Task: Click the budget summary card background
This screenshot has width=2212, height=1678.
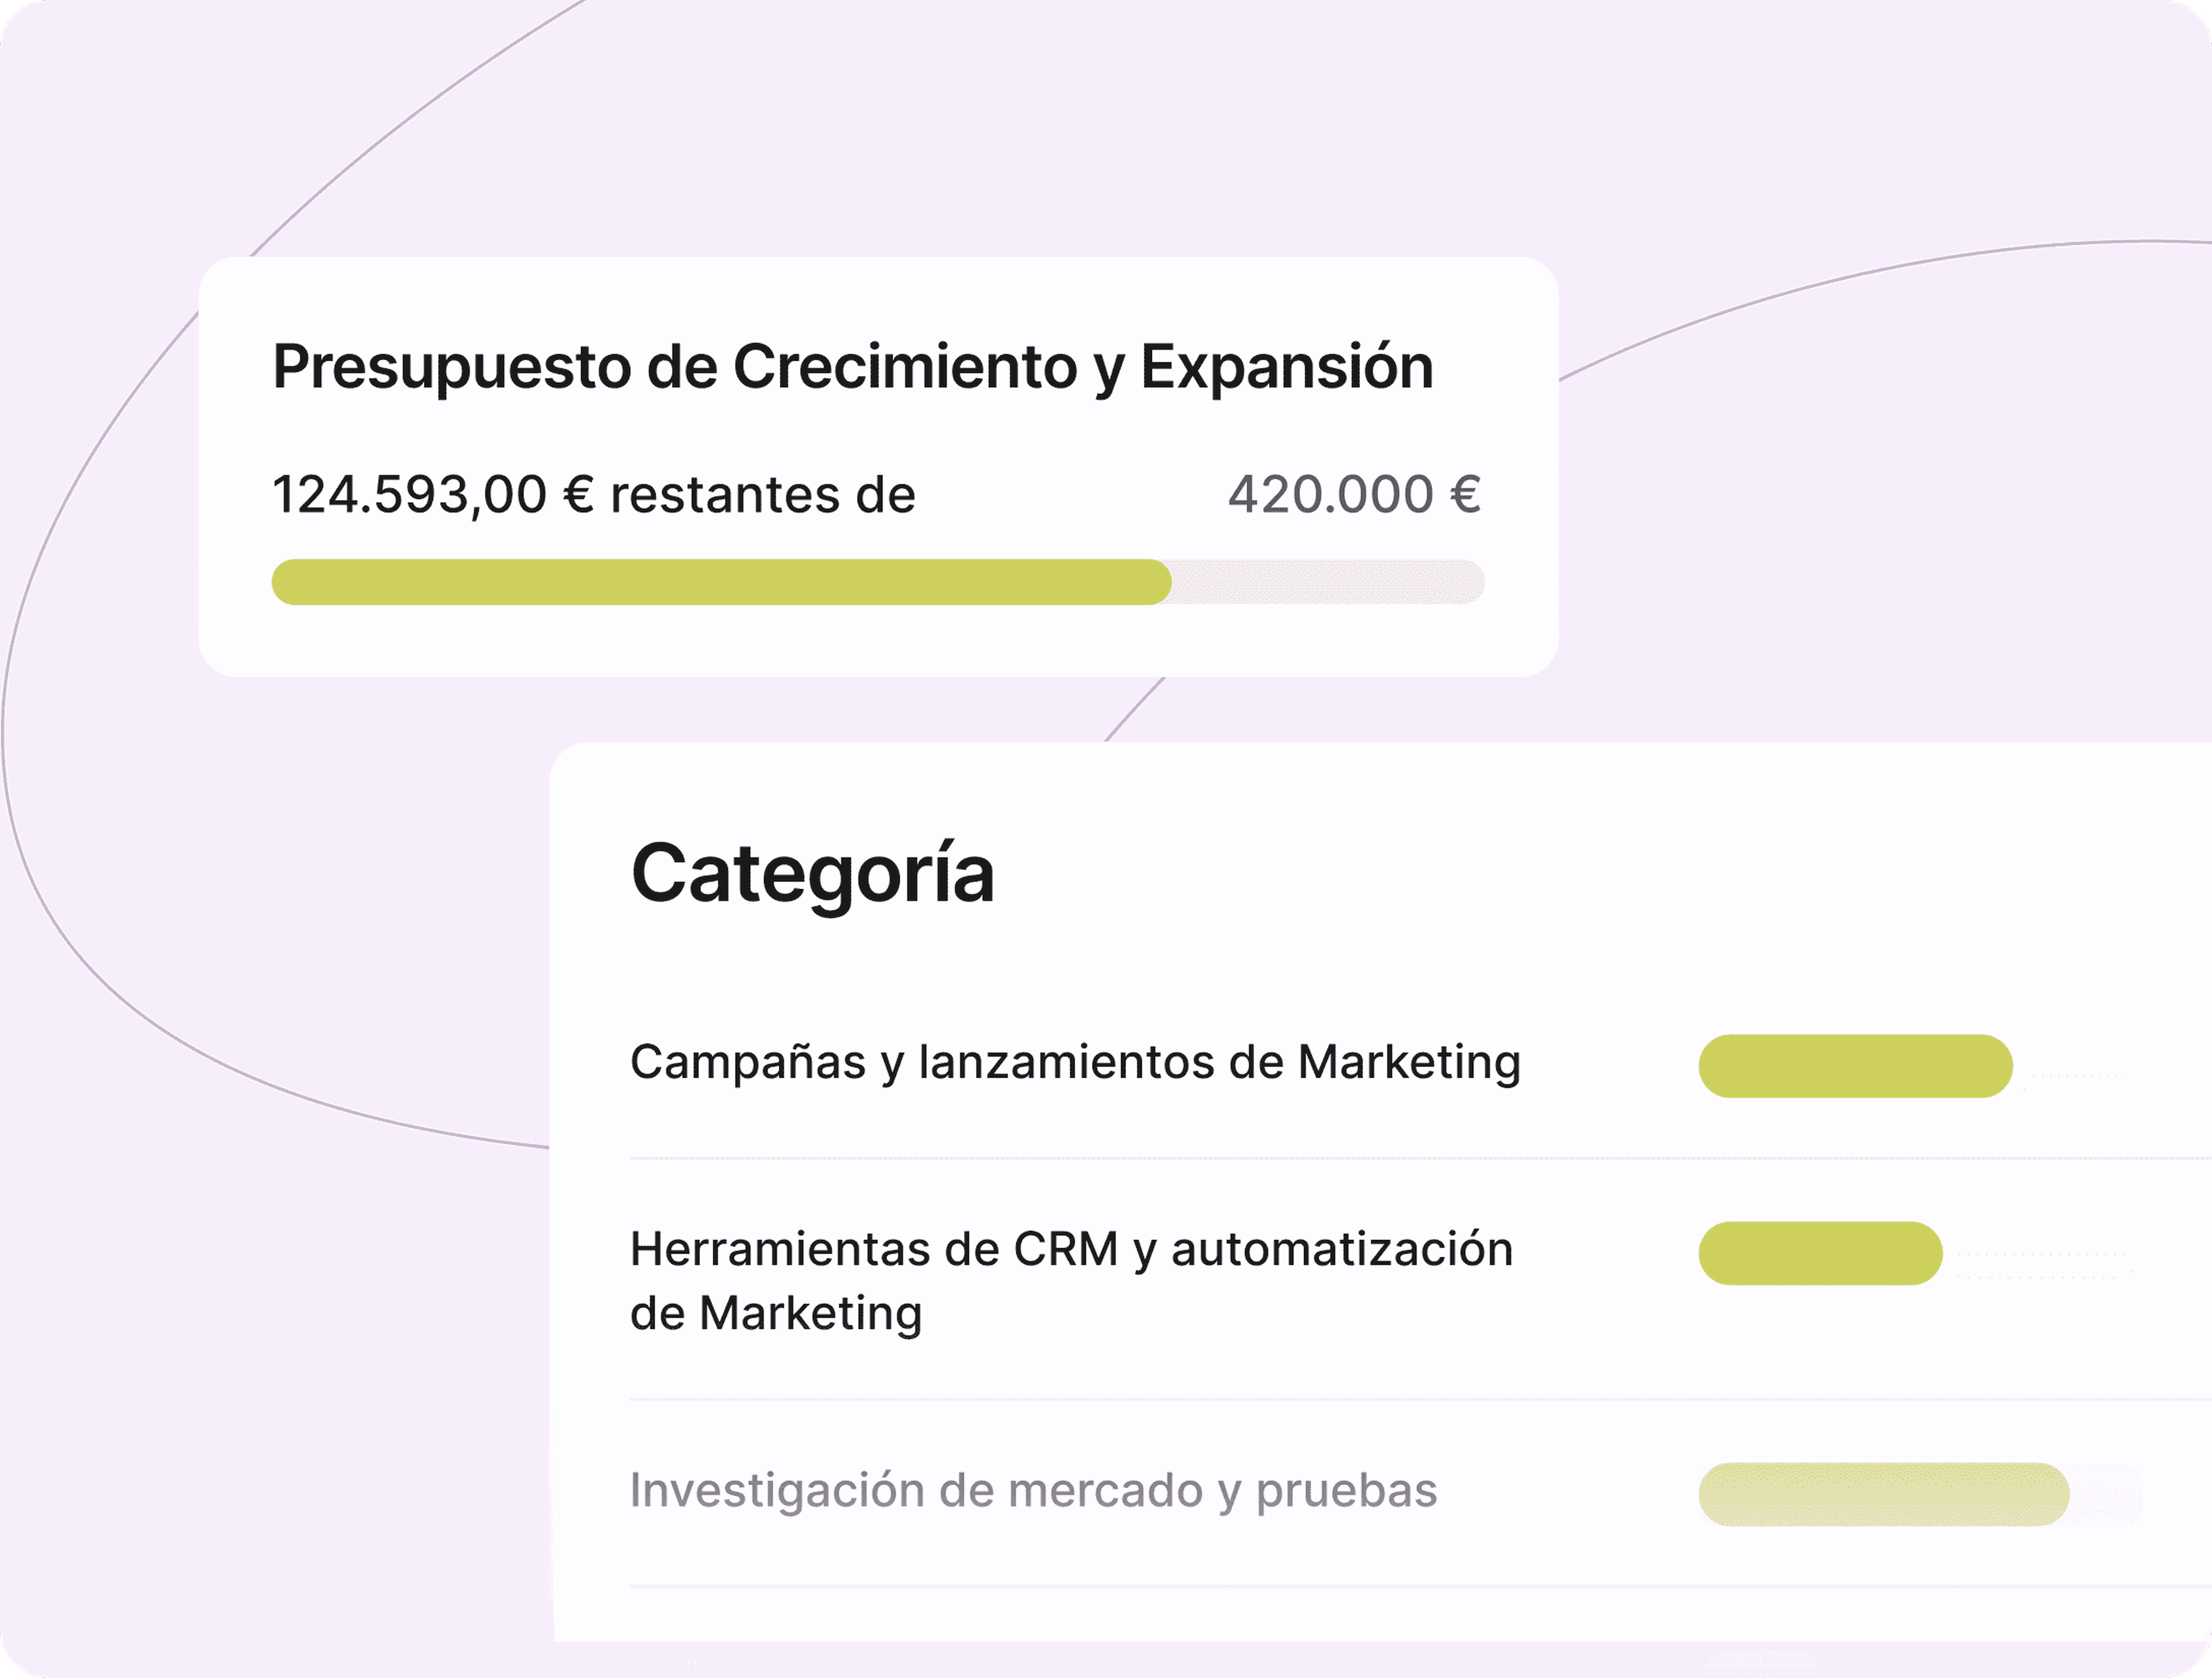Action: pyautogui.click(x=878, y=640)
